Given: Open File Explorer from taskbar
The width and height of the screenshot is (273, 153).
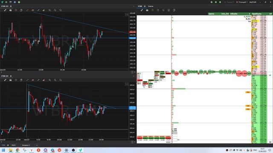Looking at the screenshot, I should pyautogui.click(x=10, y=150).
